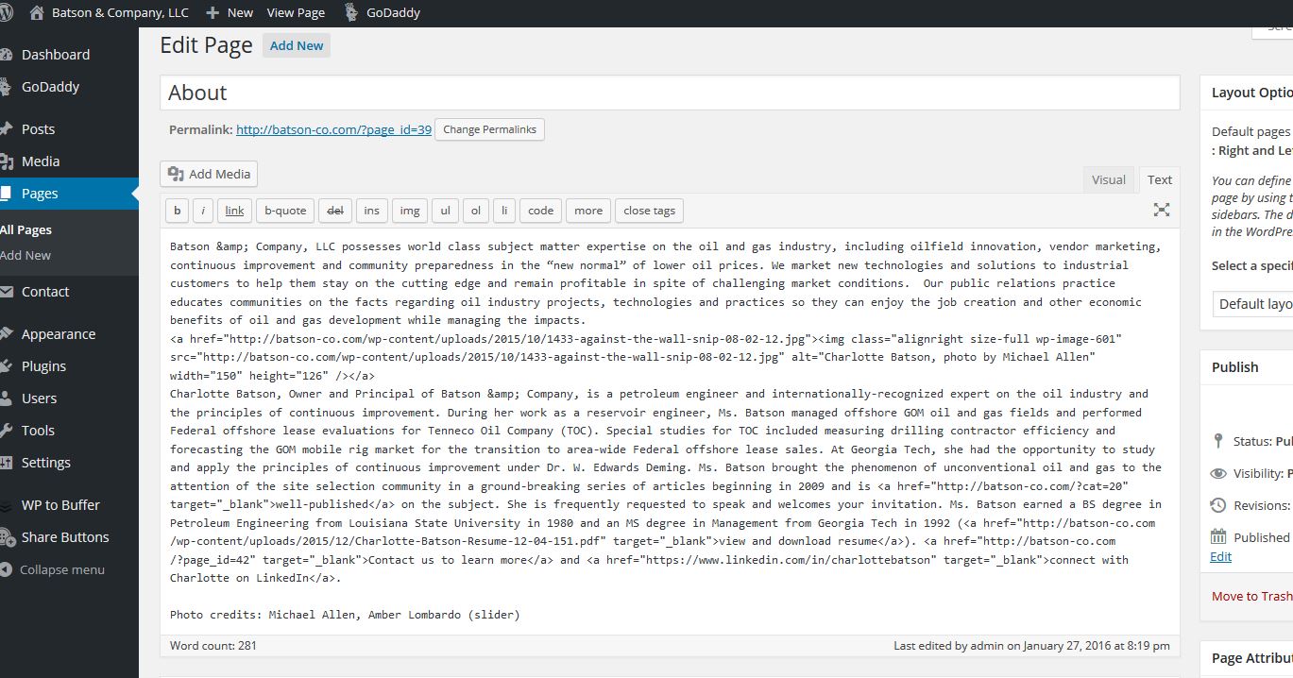
Task: Click the About page title field
Action: coord(669,93)
